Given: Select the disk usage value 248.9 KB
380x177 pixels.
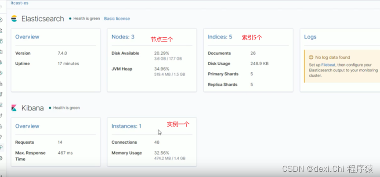Looking at the screenshot, I should [259, 64].
